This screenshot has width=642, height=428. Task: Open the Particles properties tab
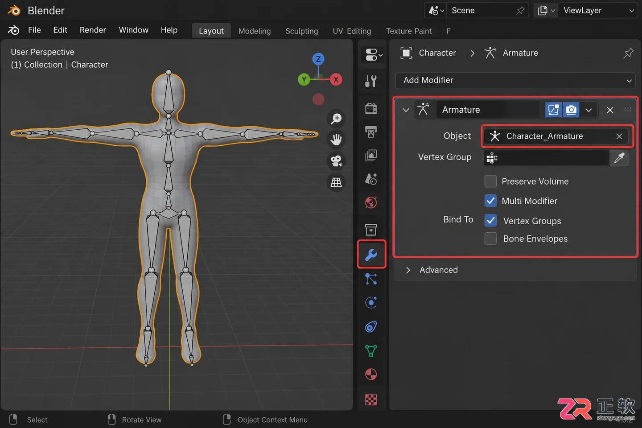371,279
